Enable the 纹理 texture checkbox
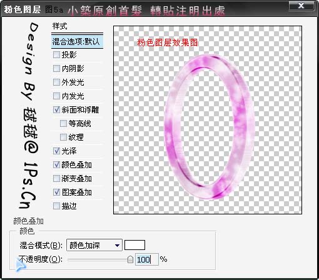Image resolution: width=319 pixels, height=280 pixels. click(63, 137)
